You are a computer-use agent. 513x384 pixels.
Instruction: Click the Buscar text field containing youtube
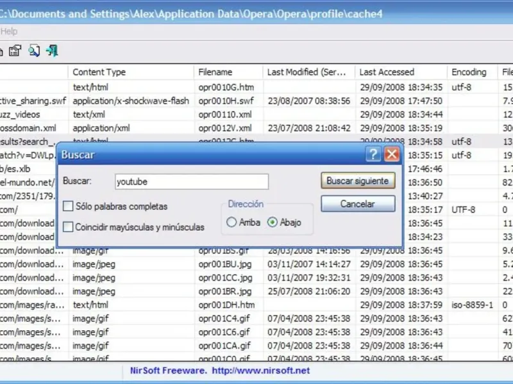192,182
